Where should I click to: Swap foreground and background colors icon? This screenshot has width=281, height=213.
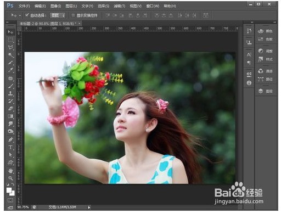tap(13, 184)
